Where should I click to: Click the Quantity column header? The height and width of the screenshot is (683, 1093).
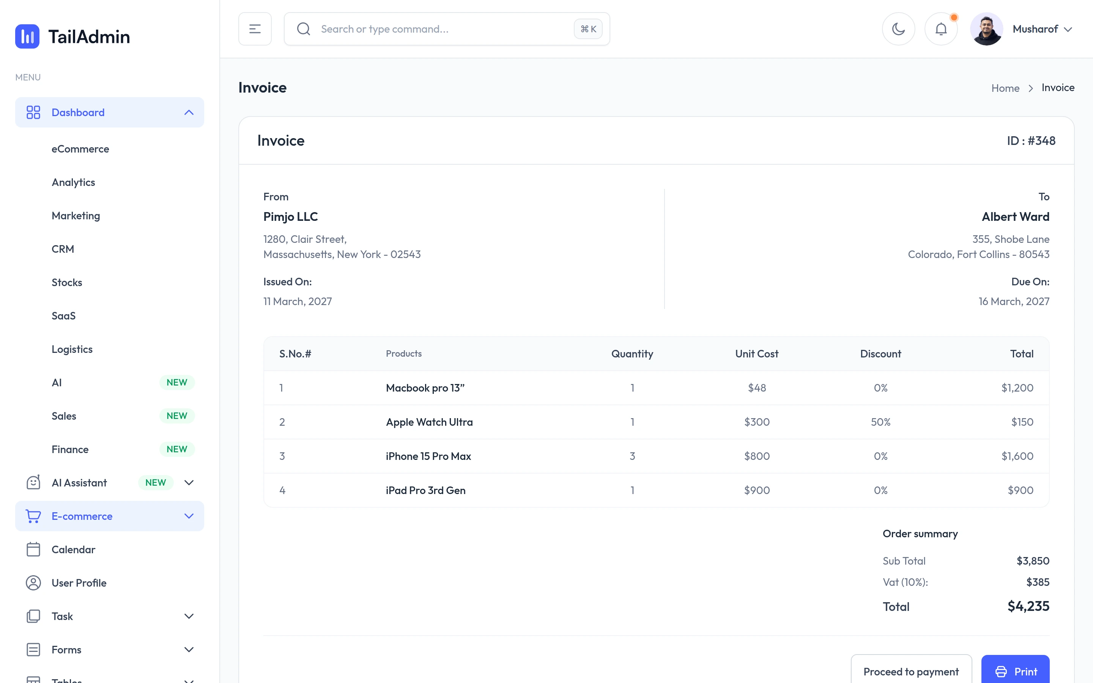632,354
